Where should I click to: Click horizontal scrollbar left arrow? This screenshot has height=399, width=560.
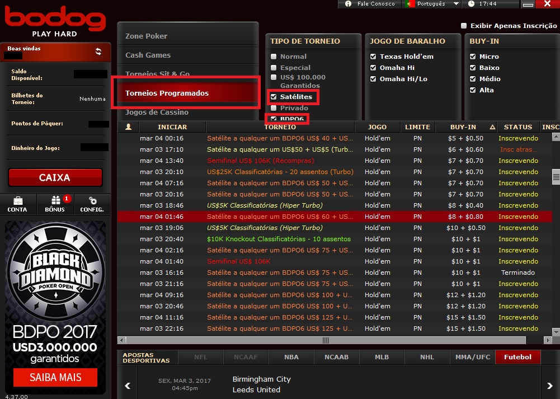pyautogui.click(x=121, y=340)
